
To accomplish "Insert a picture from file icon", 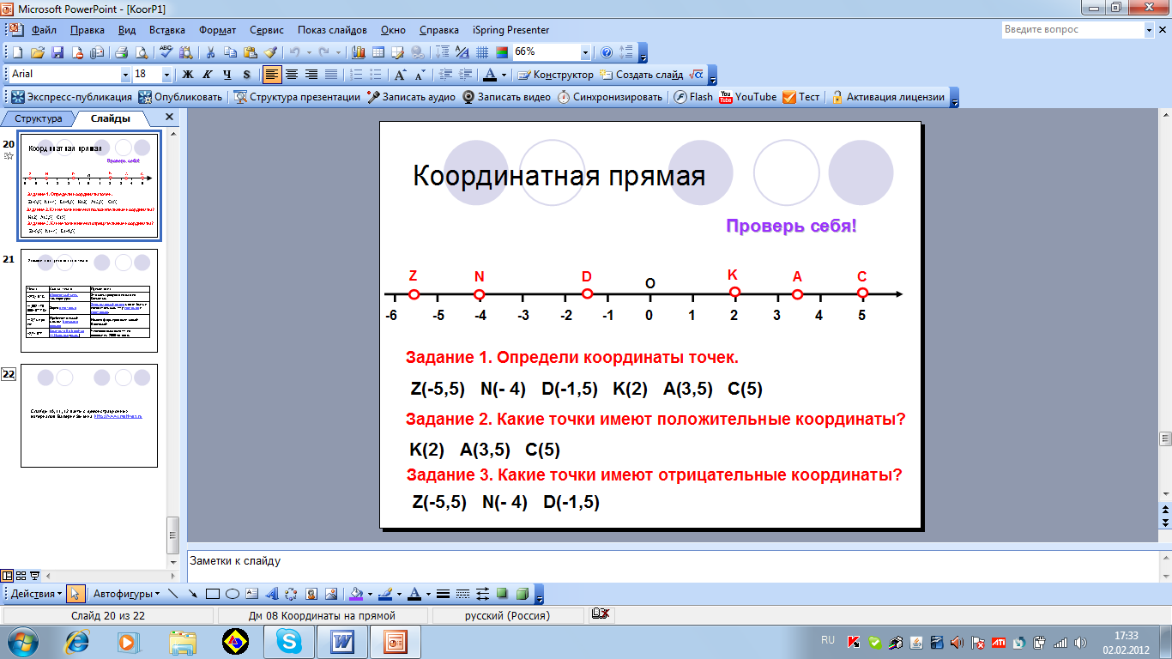I will click(330, 594).
